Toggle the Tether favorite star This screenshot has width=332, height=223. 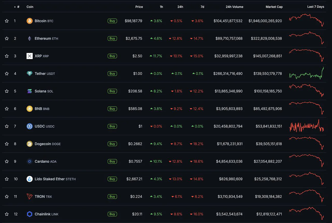pos(7,73)
